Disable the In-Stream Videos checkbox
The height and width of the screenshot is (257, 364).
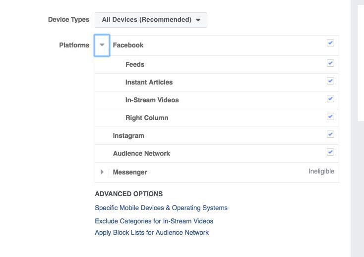point(330,98)
